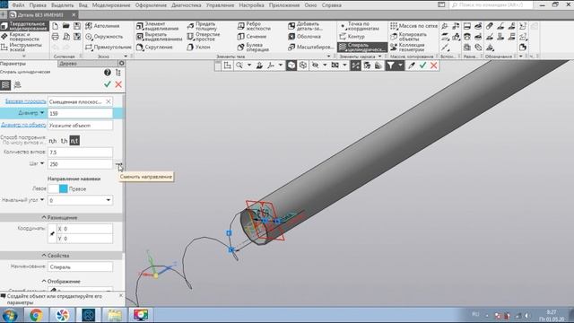Apply Скругление fillet tool

click(154, 48)
